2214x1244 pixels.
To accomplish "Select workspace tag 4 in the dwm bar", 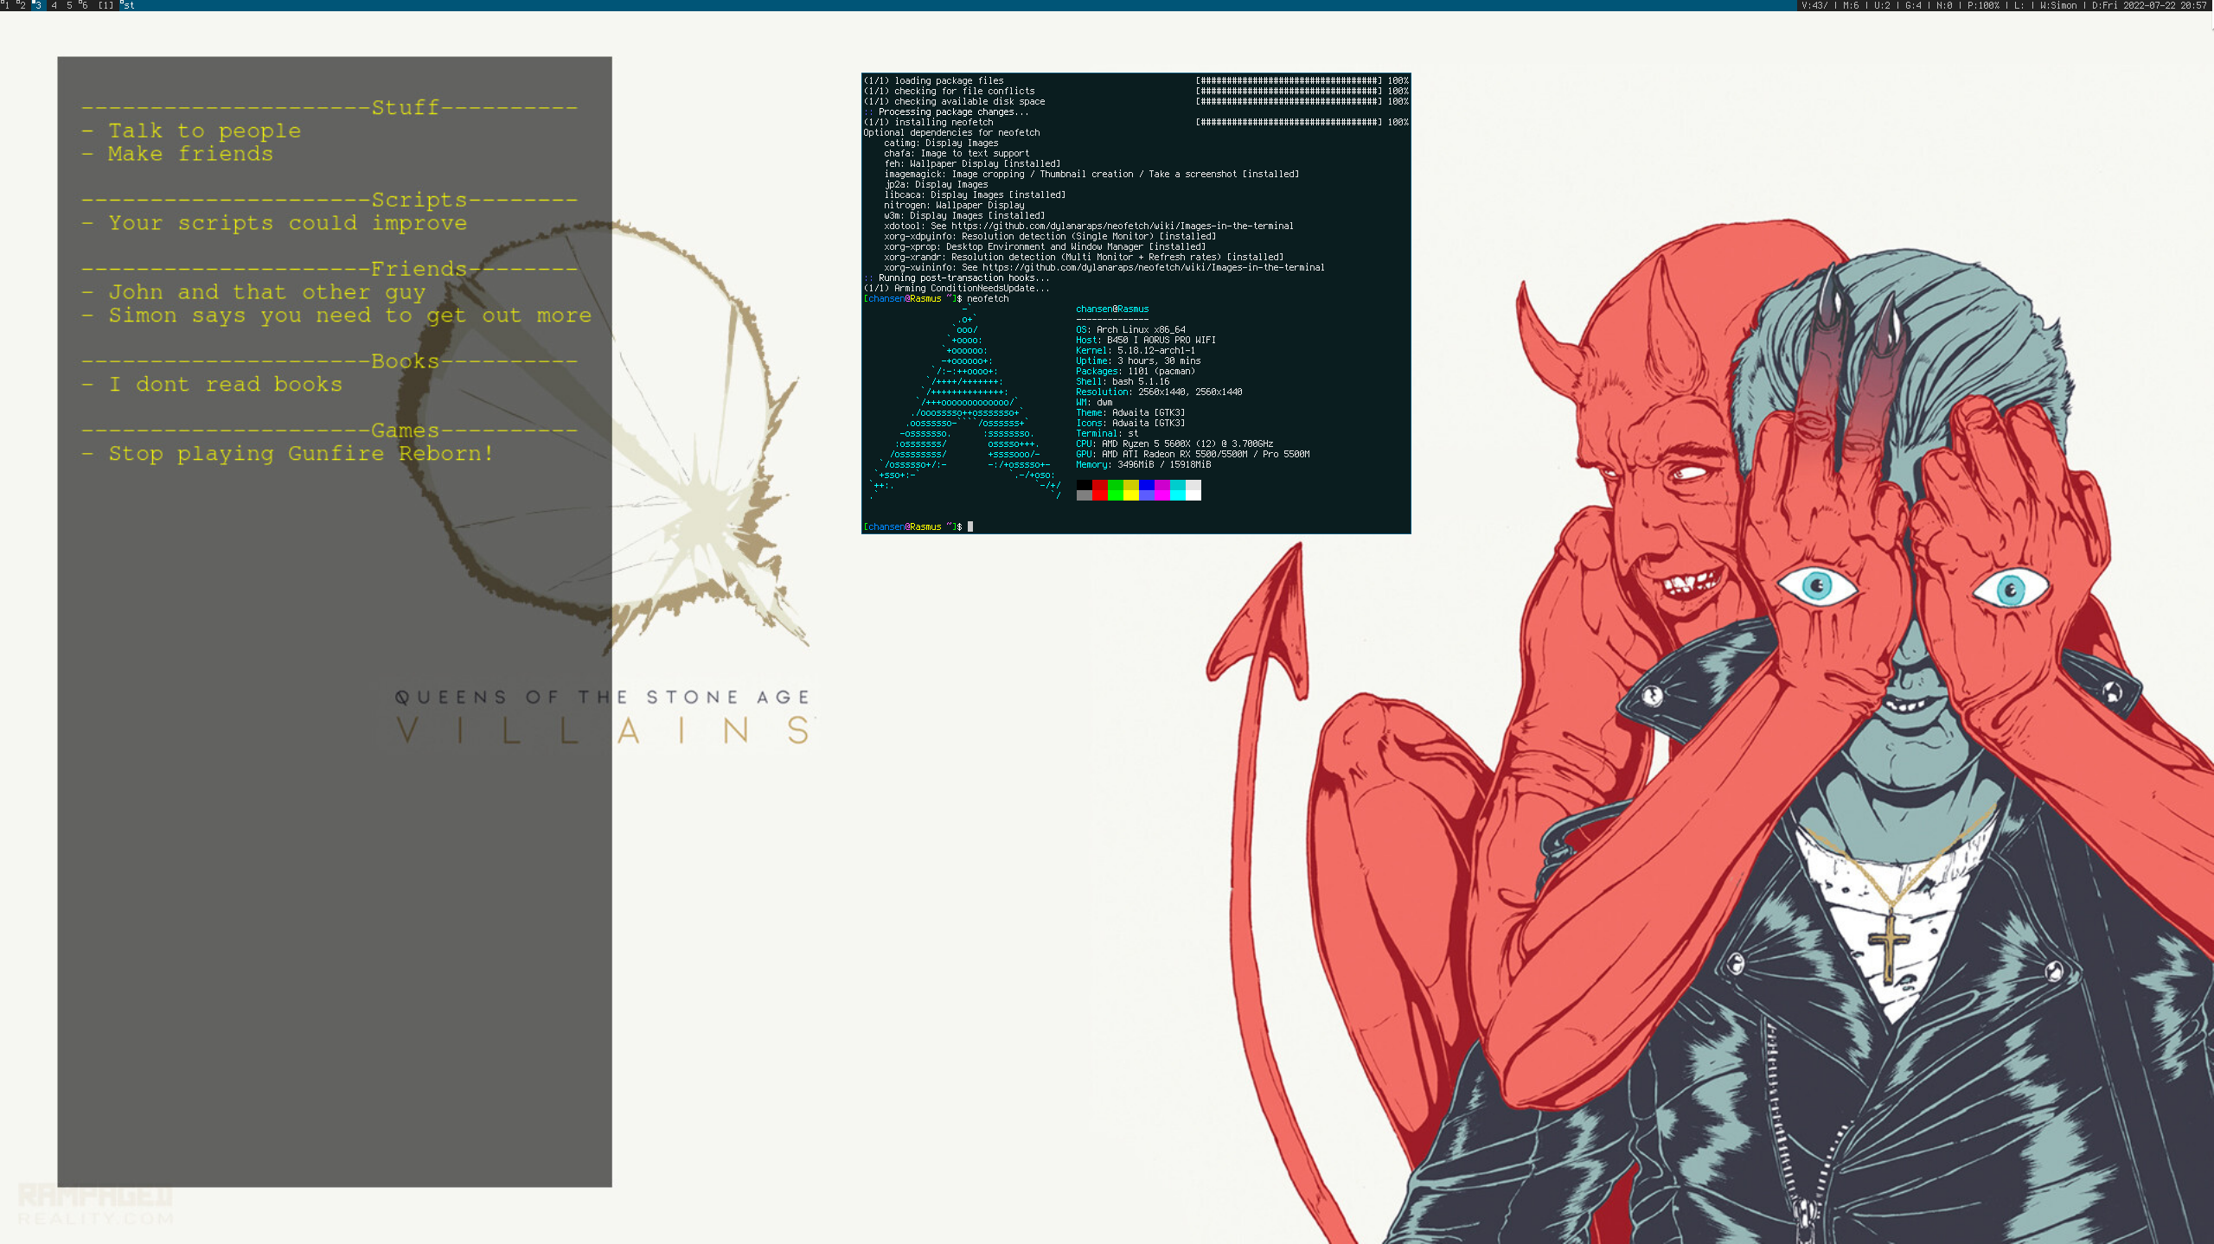I will (54, 5).
